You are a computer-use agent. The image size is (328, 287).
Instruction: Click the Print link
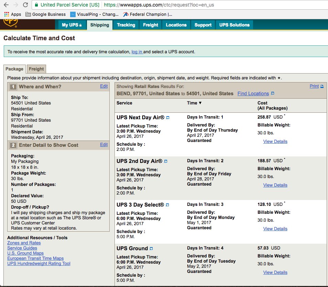pyautogui.click(x=314, y=86)
